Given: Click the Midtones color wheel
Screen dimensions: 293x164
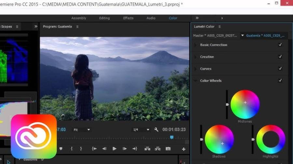Looking at the screenshot, I should (x=245, y=104).
